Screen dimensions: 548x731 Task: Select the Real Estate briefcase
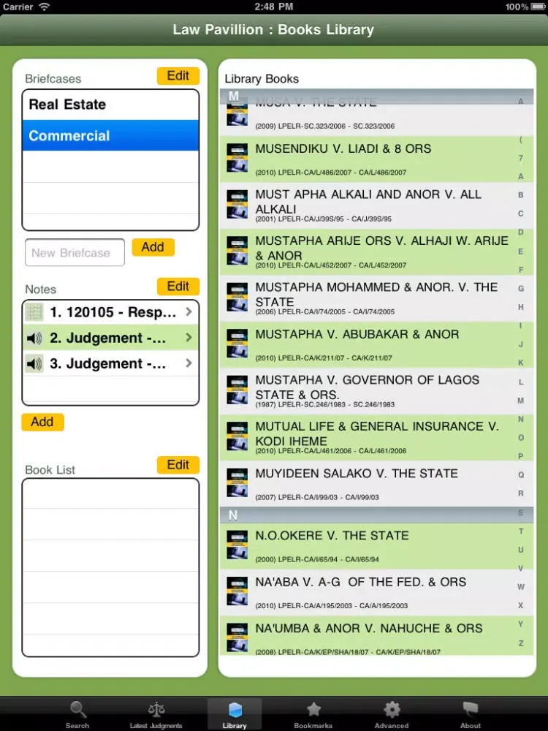110,105
